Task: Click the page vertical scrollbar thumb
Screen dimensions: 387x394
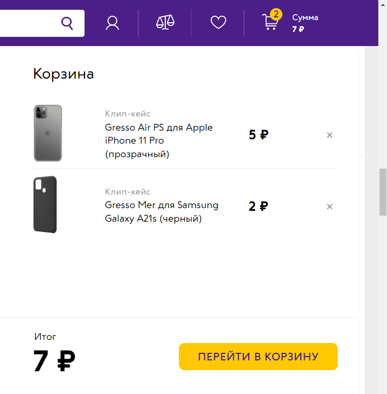Action: tap(383, 191)
